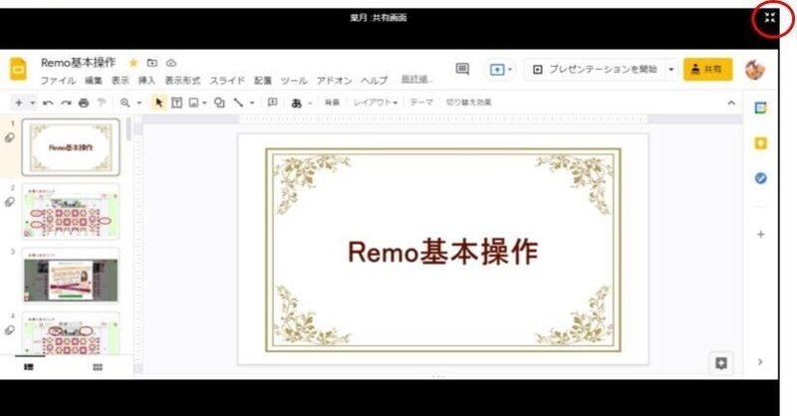Select the line tool

[238, 104]
